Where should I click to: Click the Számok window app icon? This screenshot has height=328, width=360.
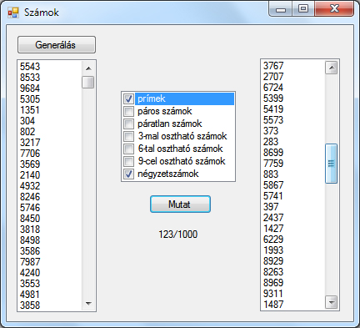point(13,13)
